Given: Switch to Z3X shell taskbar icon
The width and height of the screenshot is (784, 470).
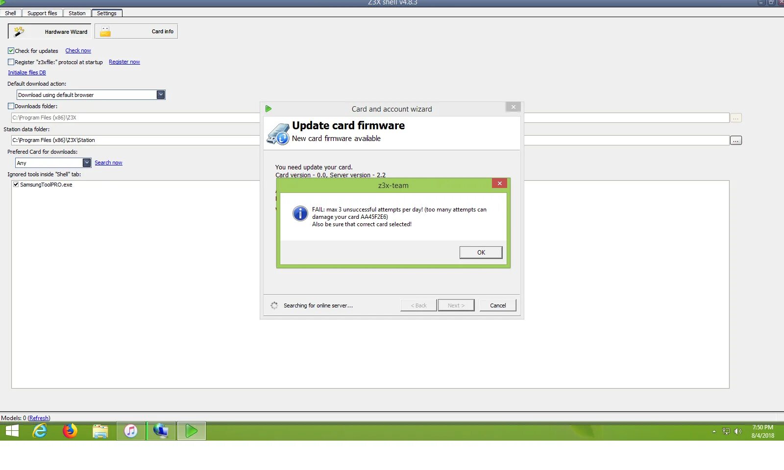Looking at the screenshot, I should coord(192,431).
